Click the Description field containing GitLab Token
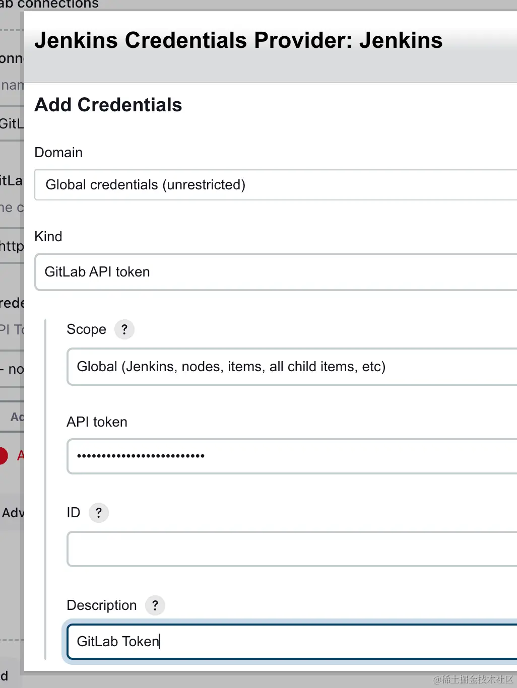The width and height of the screenshot is (517, 688). 292,641
